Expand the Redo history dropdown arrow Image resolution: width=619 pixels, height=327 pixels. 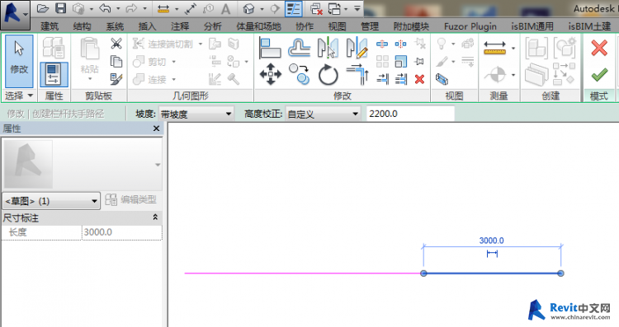(144, 9)
